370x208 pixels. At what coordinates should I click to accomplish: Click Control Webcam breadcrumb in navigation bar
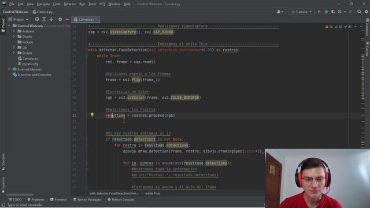[16, 12]
